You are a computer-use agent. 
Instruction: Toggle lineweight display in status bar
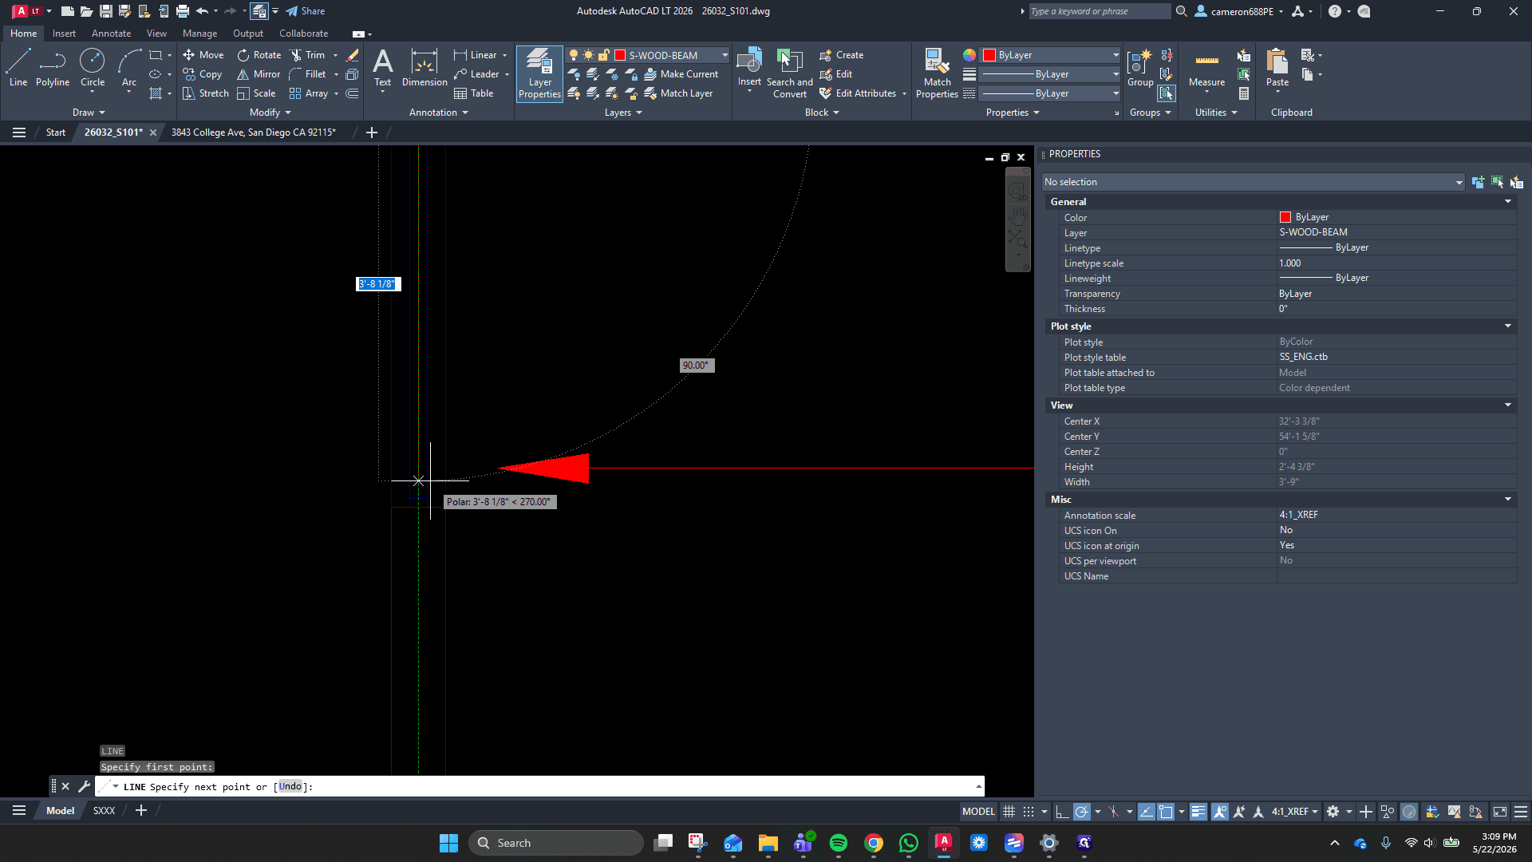coord(1198,812)
